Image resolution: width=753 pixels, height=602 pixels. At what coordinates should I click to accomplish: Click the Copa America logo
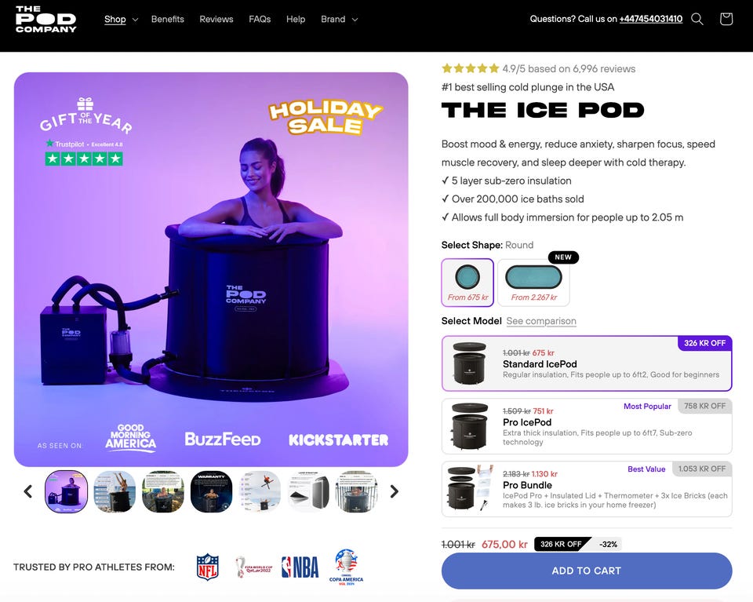tap(346, 567)
